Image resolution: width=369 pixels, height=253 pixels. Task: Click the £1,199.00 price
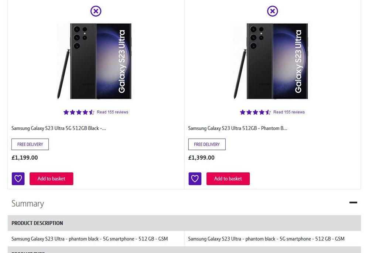tap(25, 158)
